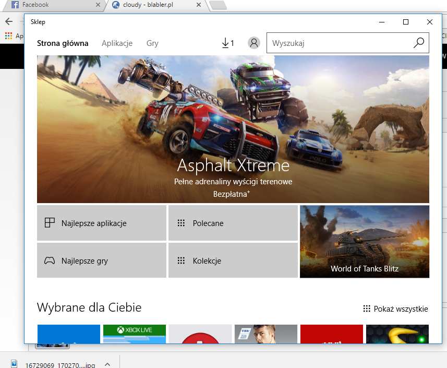Minimize the Sklep window

382,22
